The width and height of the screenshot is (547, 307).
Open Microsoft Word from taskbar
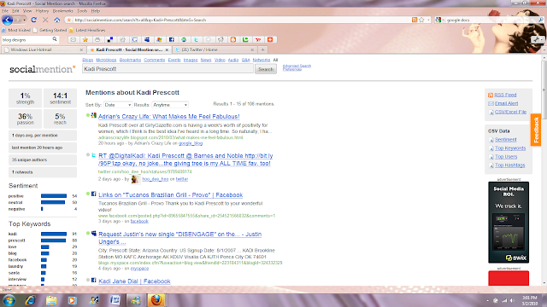[115, 300]
